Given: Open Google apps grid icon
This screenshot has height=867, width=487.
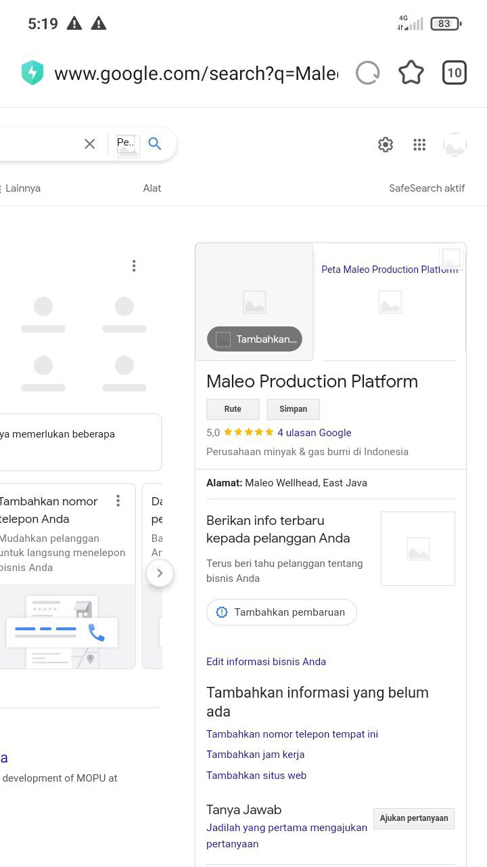Looking at the screenshot, I should pos(419,144).
